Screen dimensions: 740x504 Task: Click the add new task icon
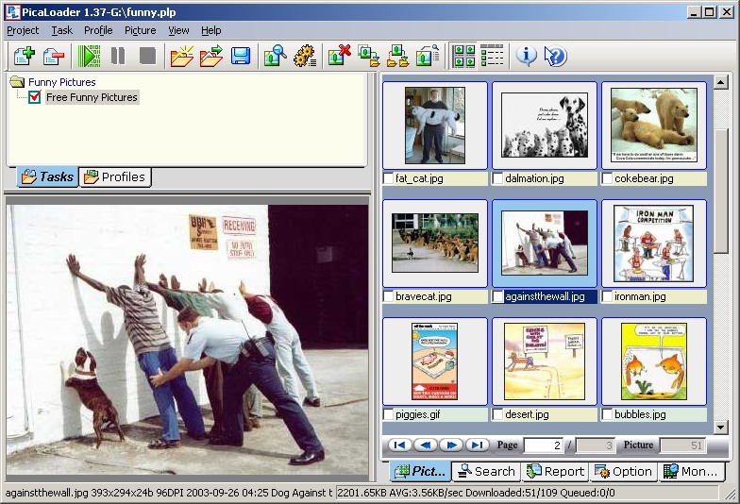24,56
